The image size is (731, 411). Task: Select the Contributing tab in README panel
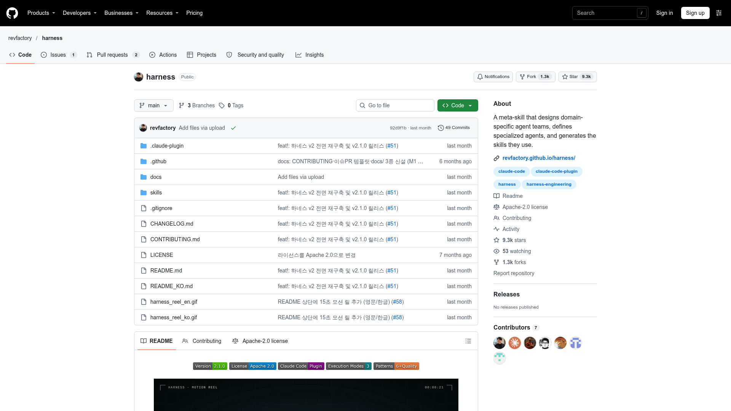(202, 341)
